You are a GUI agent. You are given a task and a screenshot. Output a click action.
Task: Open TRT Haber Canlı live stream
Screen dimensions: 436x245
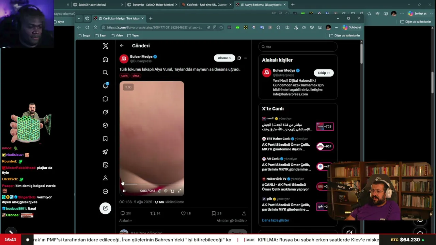coord(298,144)
